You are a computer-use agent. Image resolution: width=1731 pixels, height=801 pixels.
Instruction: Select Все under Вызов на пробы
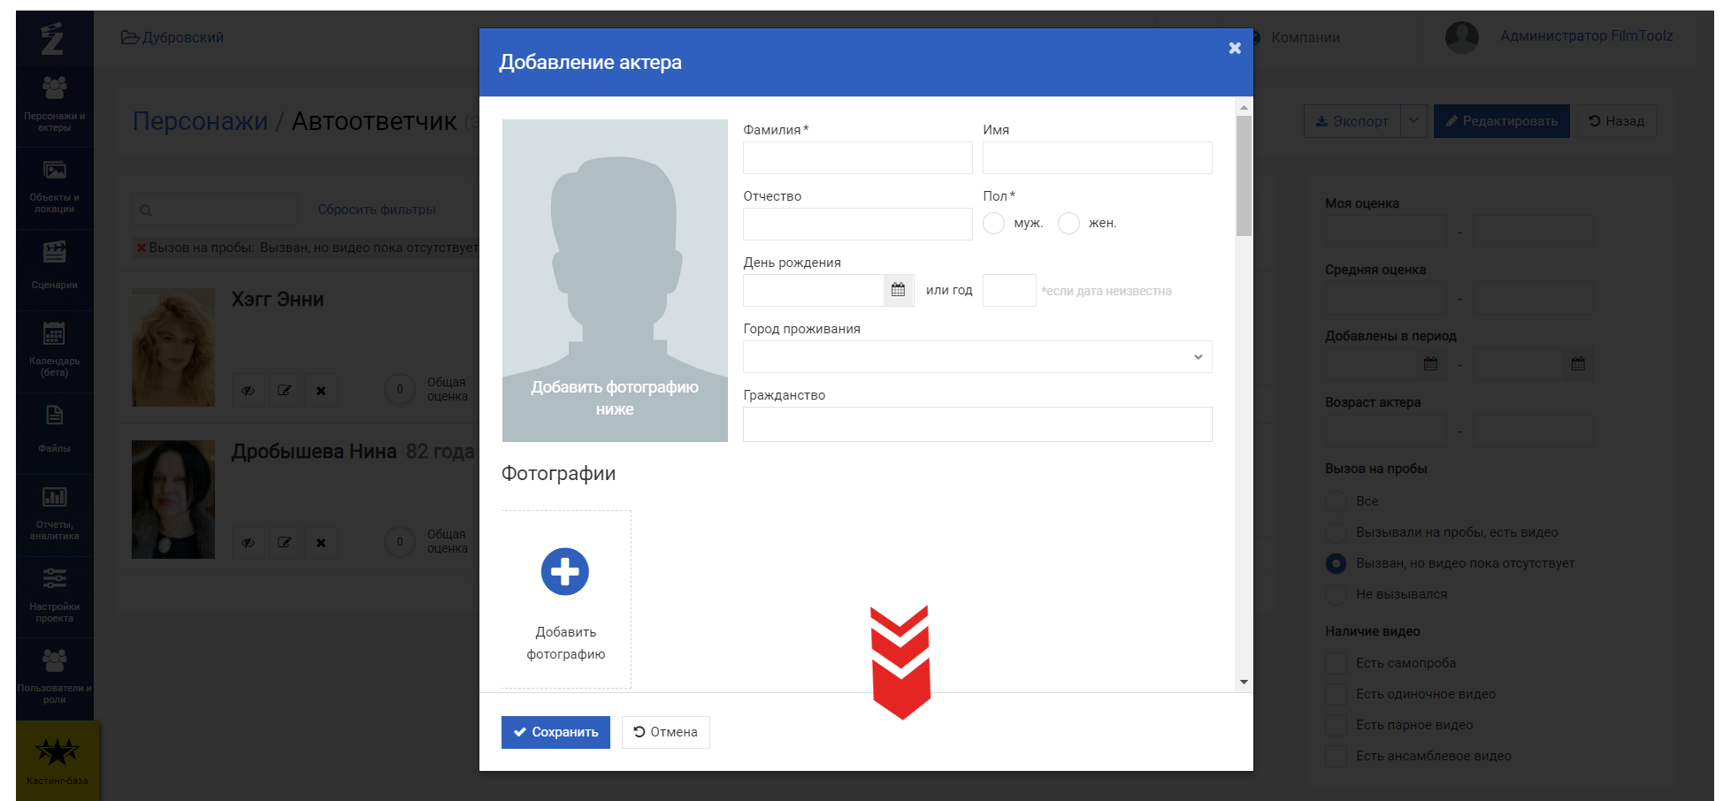pyautogui.click(x=1337, y=501)
